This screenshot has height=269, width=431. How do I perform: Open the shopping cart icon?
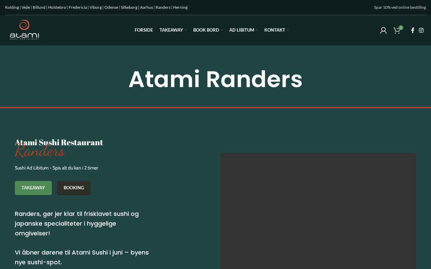pos(397,31)
